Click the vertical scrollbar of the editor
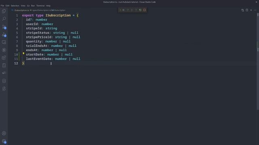 coord(258,61)
